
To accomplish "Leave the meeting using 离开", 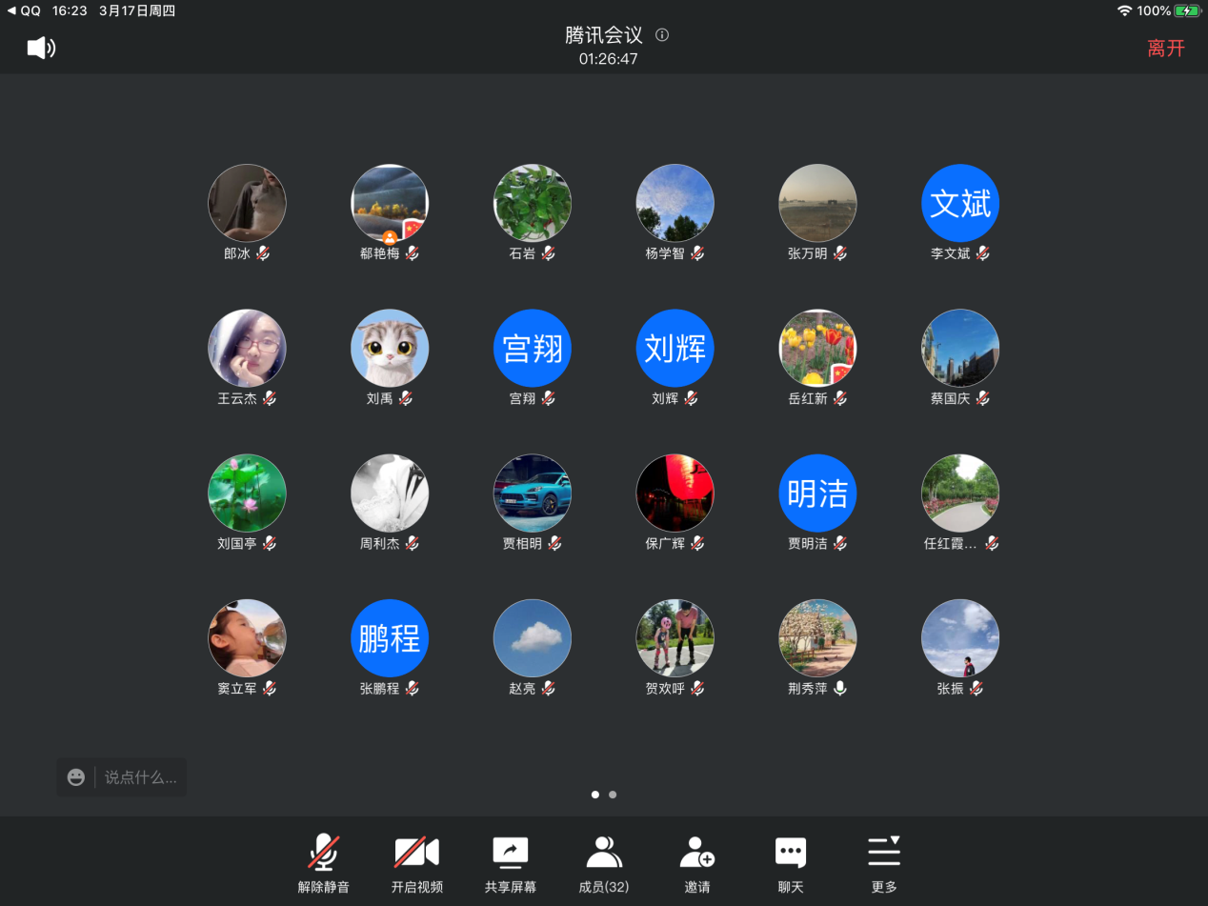I will [1167, 48].
